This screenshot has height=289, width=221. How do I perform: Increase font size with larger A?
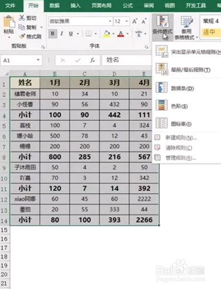[135, 21]
